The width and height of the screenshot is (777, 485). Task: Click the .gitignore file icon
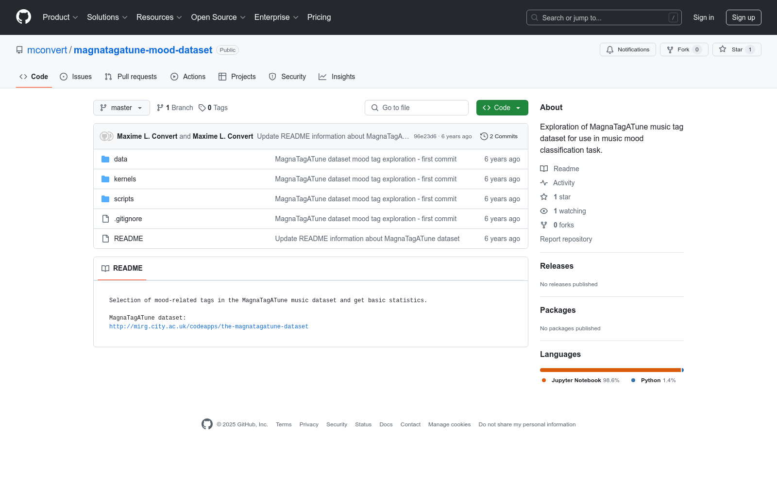pyautogui.click(x=105, y=219)
